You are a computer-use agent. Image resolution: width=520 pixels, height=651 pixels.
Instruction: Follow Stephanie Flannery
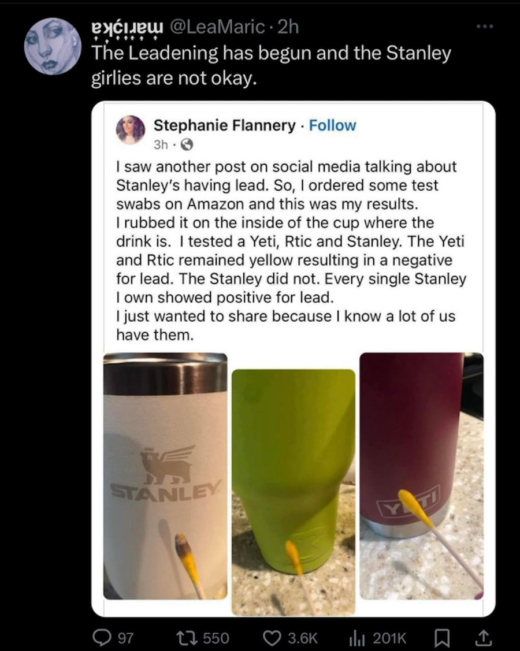[x=333, y=125]
